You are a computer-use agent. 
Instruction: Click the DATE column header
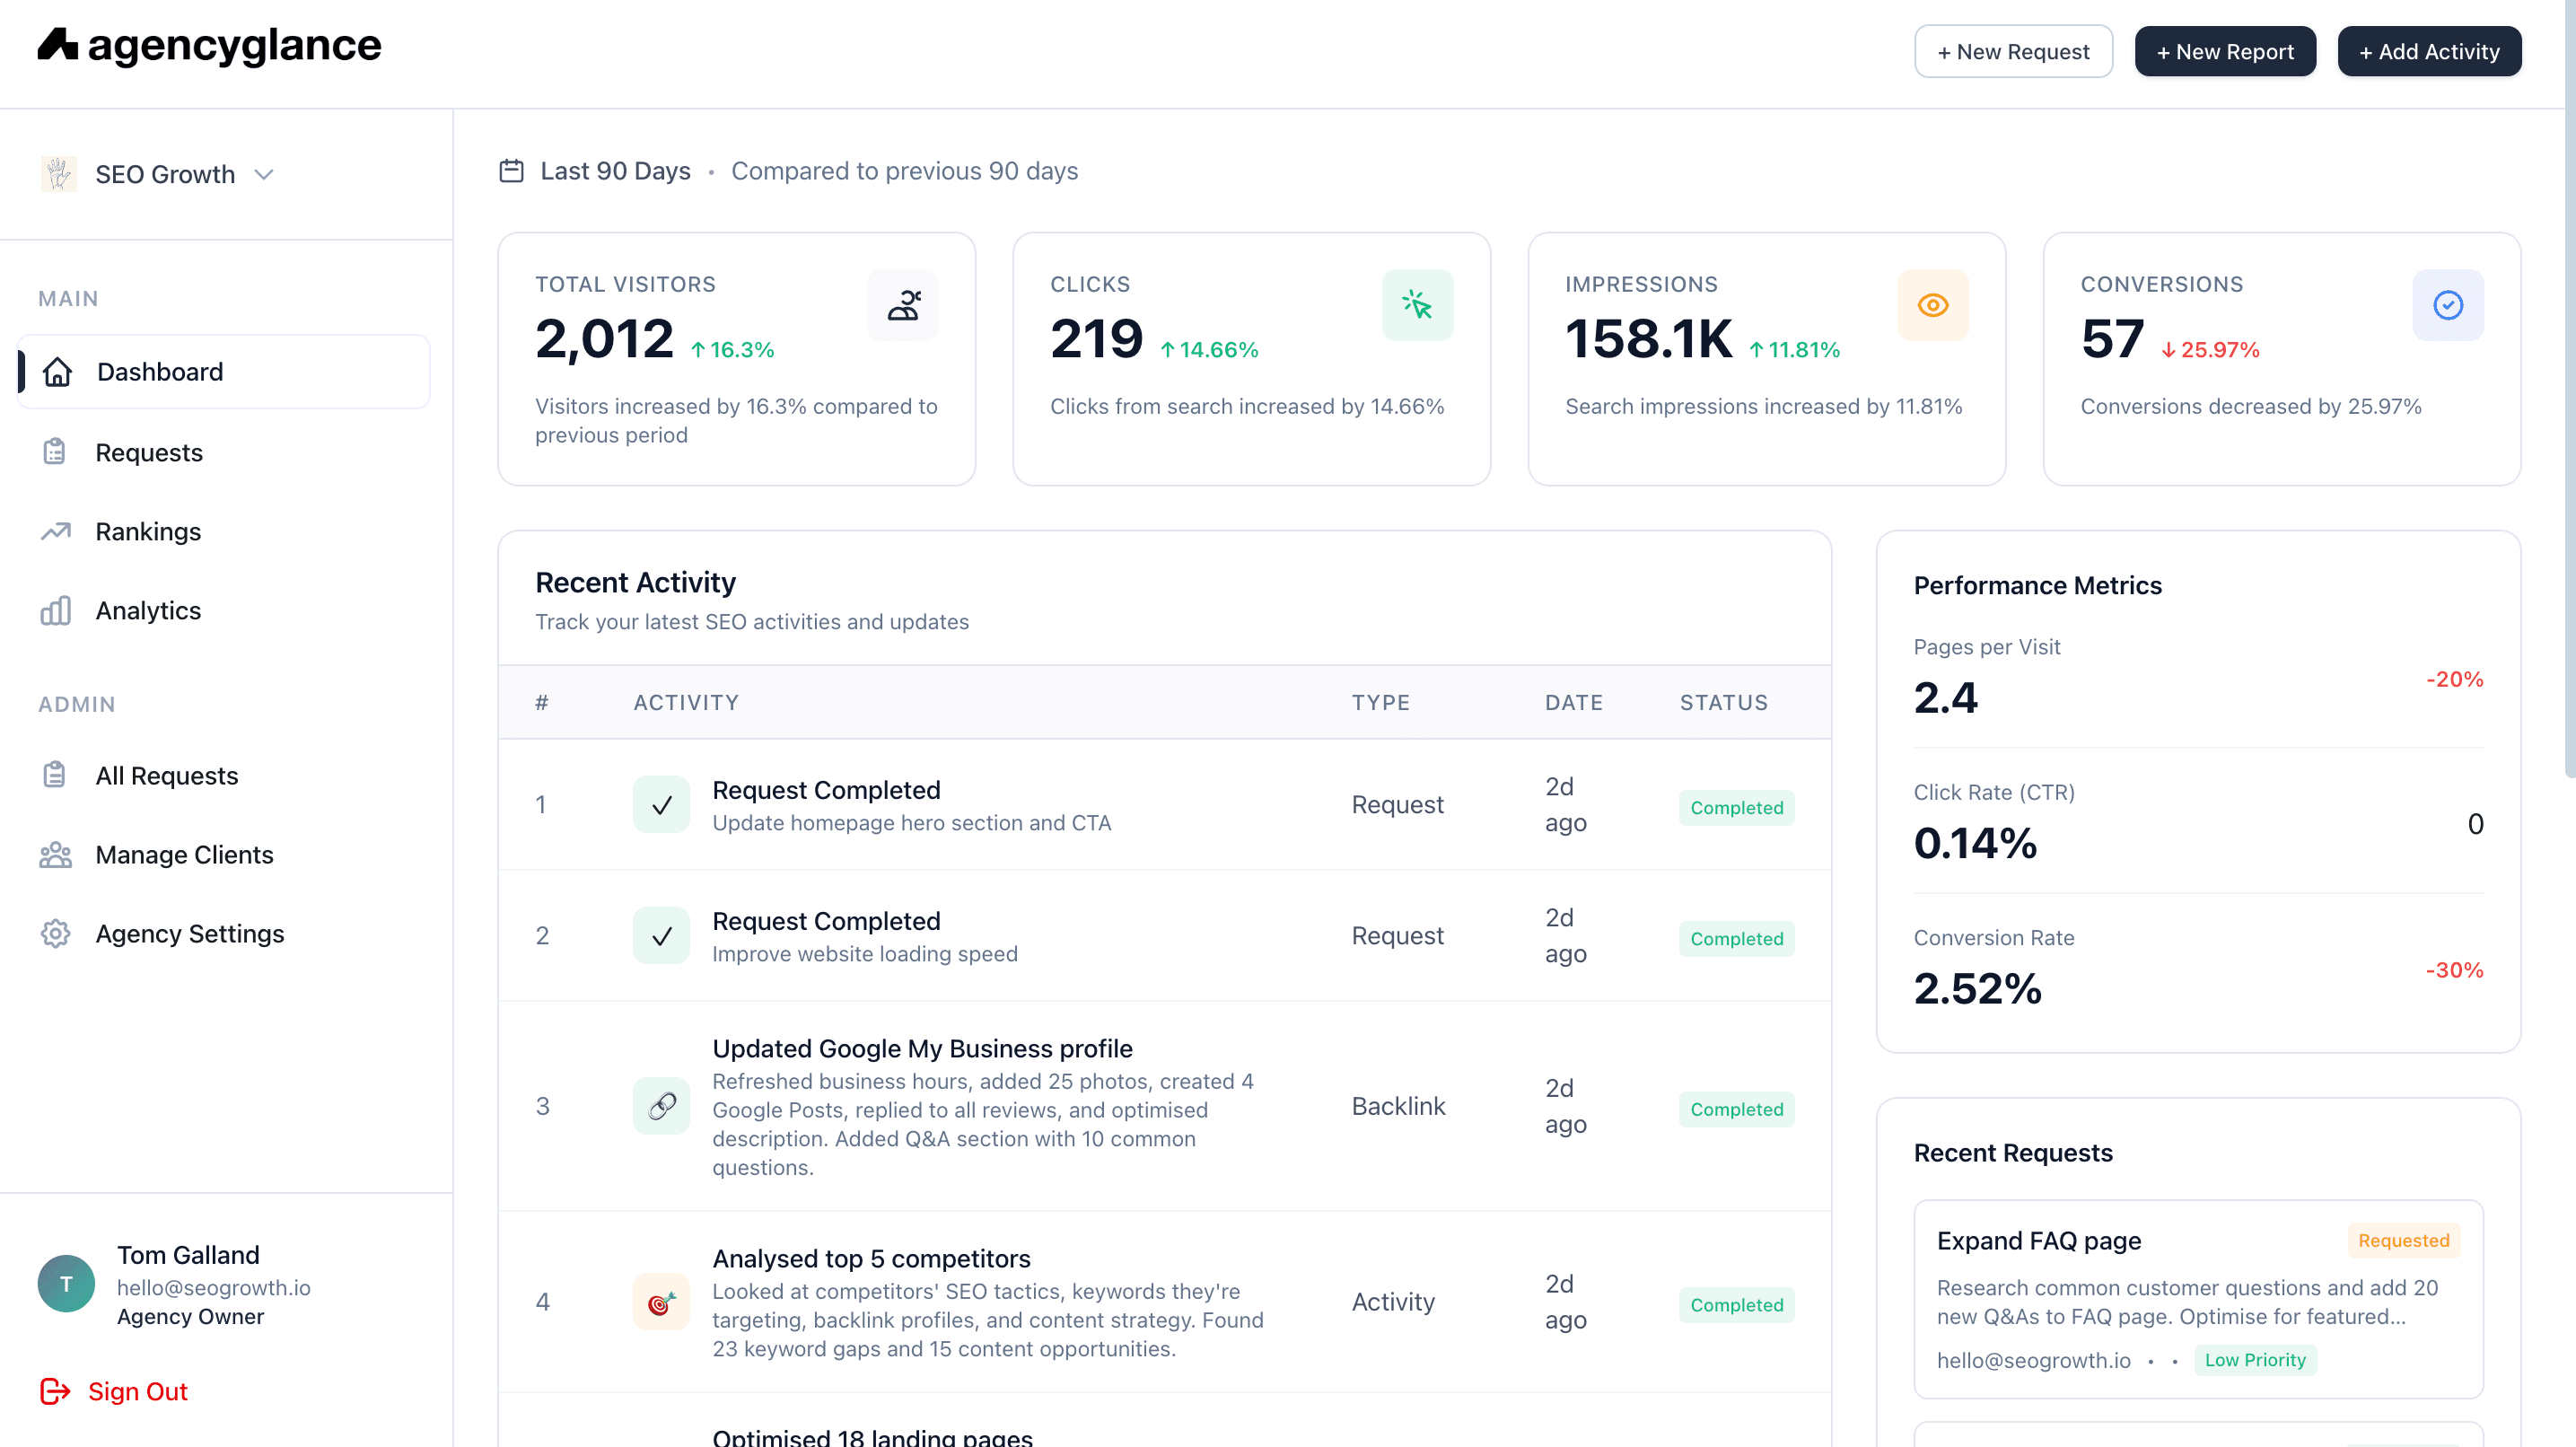coord(1574,703)
